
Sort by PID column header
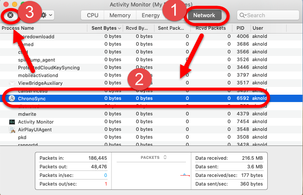(240, 28)
